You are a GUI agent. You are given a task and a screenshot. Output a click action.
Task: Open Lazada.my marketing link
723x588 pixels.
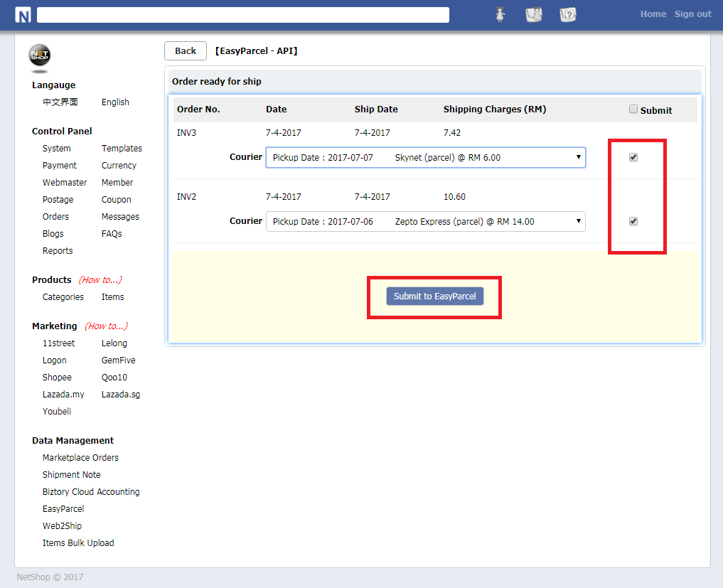63,394
